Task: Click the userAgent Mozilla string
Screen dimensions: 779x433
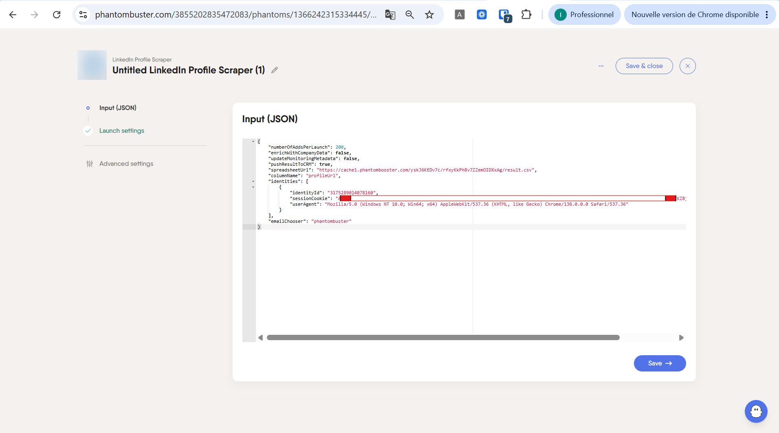Action: 476,204
